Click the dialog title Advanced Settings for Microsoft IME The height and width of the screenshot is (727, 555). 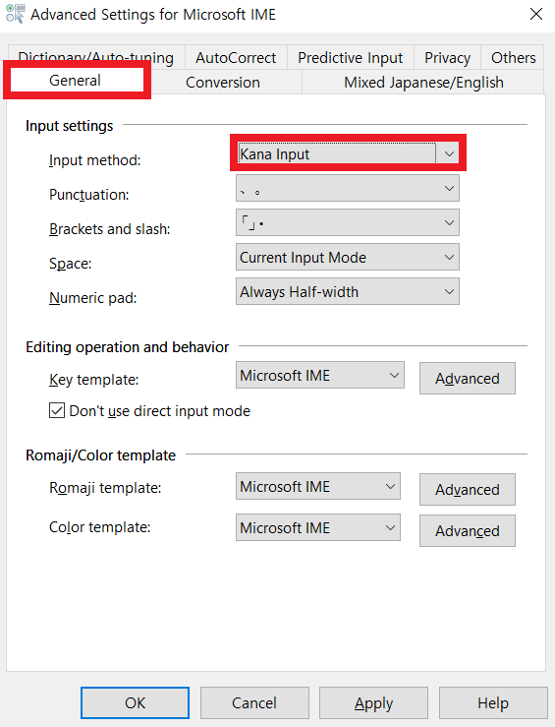pyautogui.click(x=153, y=15)
